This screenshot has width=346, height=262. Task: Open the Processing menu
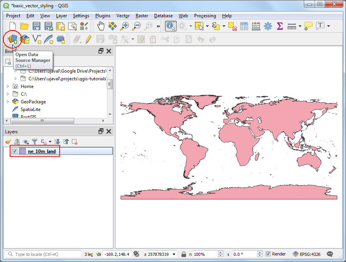tap(205, 16)
